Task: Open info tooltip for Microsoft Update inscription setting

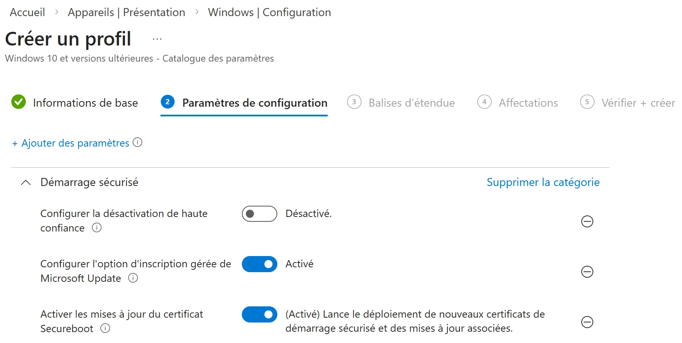Action: [x=133, y=278]
